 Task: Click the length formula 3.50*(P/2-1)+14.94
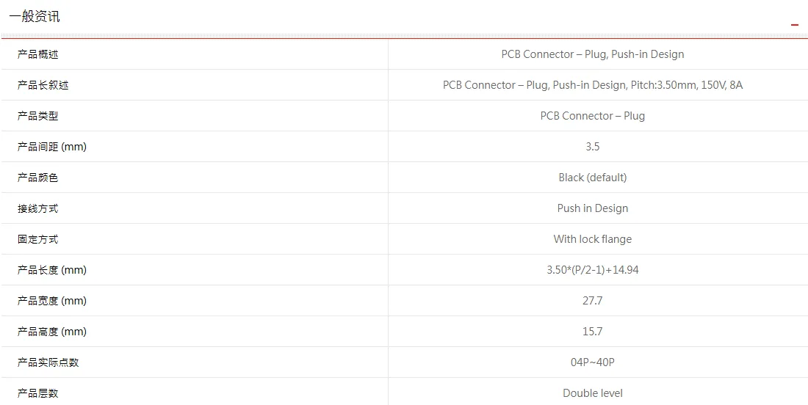pos(593,270)
